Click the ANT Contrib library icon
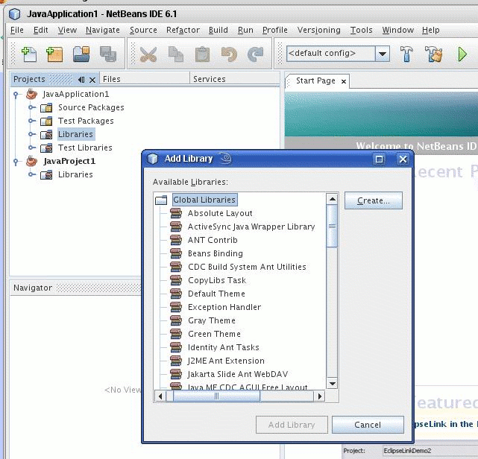Viewport: 478px width, 459px height. 176,240
